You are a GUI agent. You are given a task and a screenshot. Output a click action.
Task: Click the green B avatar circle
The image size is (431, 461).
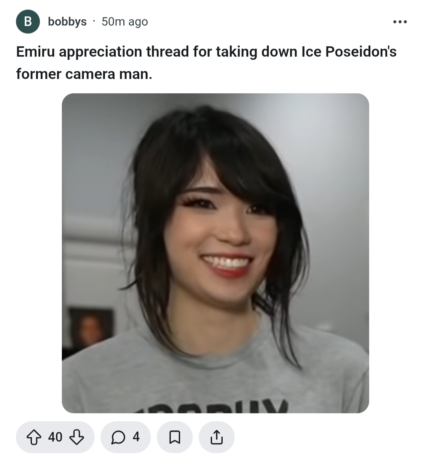click(x=28, y=22)
